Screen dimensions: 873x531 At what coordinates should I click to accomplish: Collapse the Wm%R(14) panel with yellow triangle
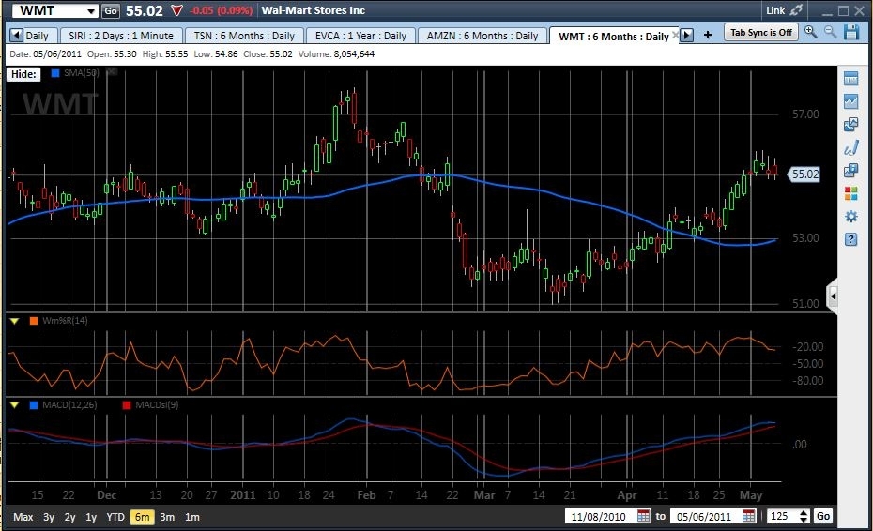point(14,321)
